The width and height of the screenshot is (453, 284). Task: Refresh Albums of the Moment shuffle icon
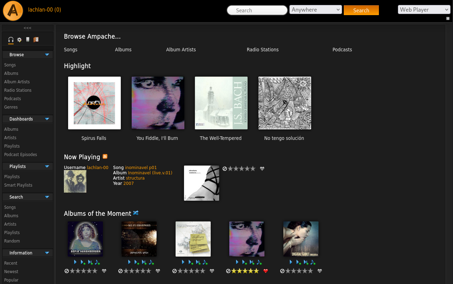pos(136,213)
